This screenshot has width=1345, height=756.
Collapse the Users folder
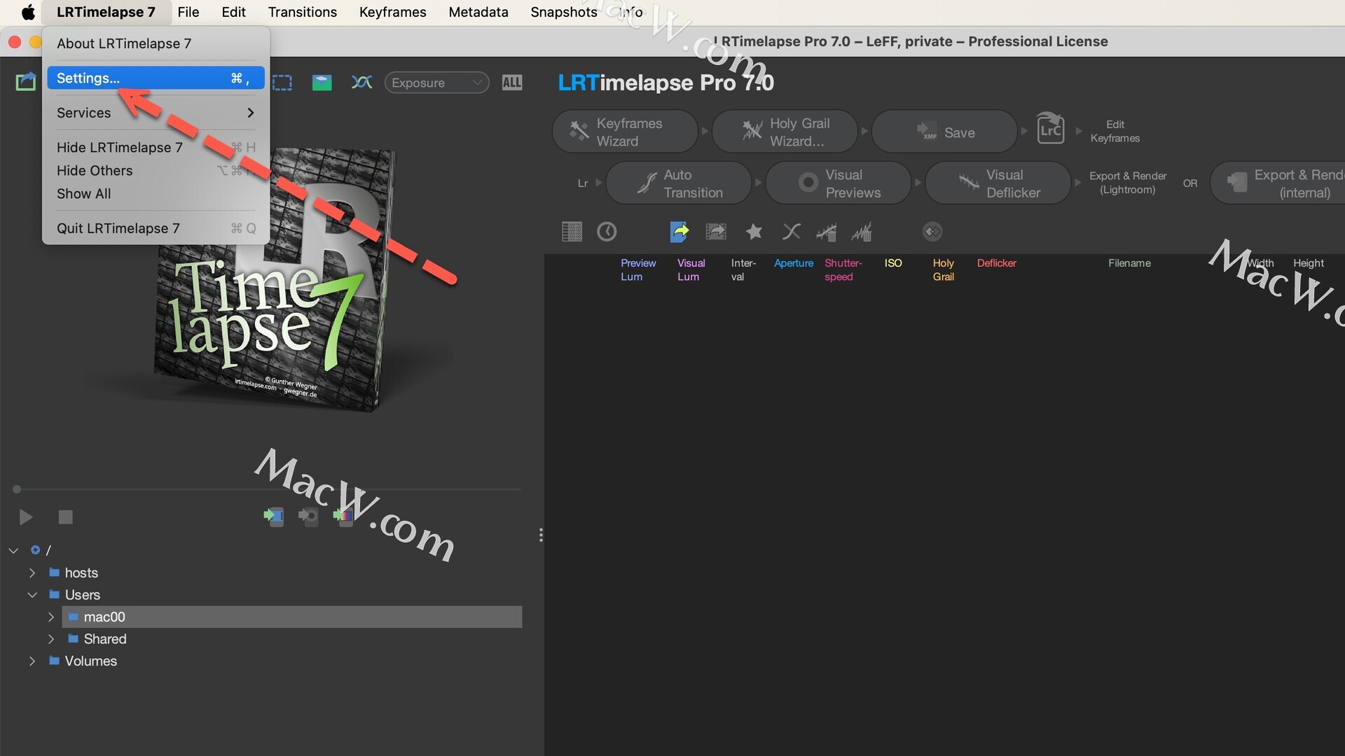32,595
